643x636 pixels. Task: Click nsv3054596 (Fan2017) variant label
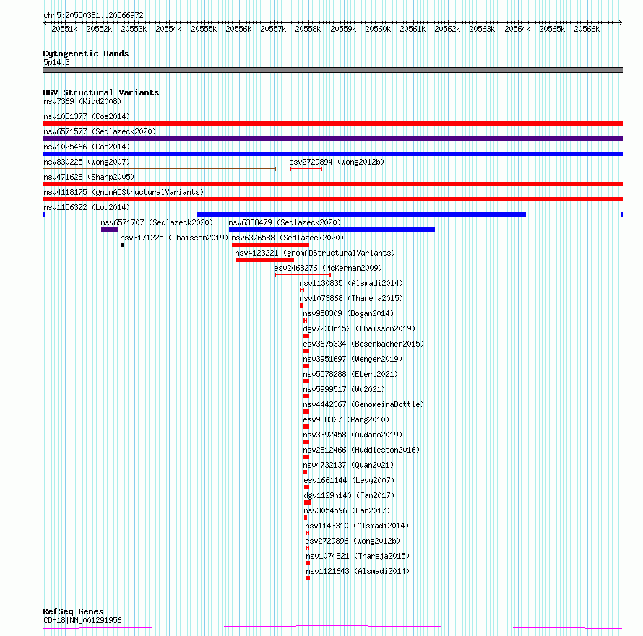(347, 510)
